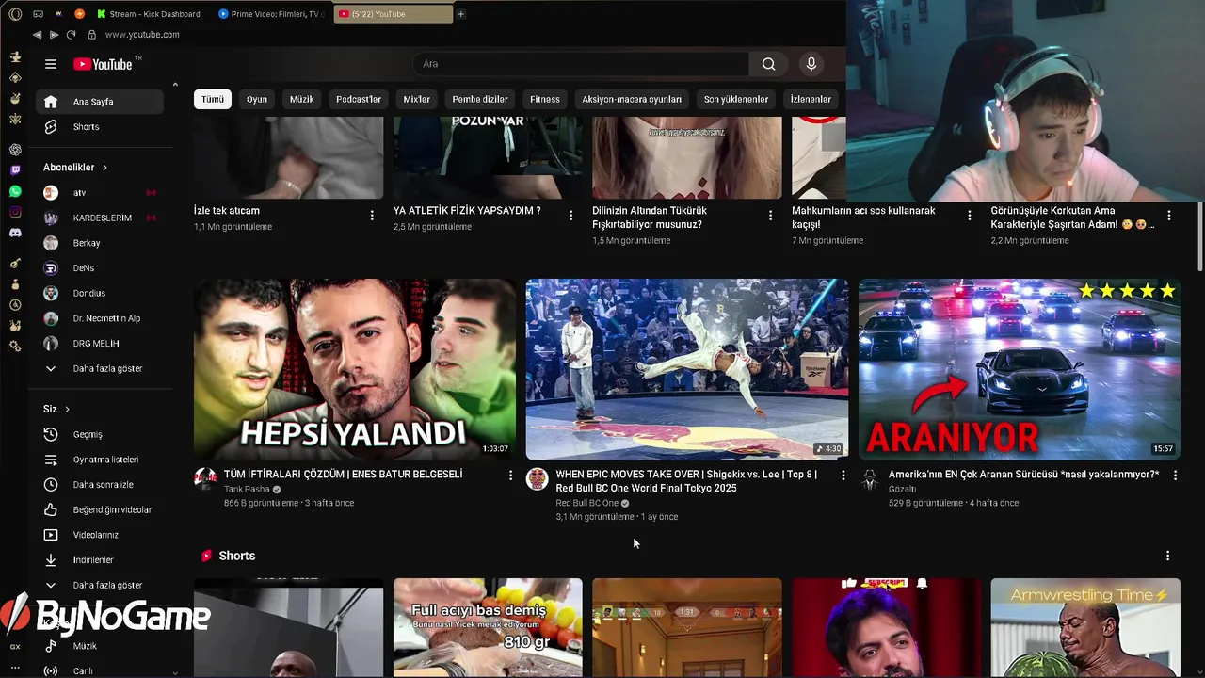Open the Tarık Pasha channel link
The height and width of the screenshot is (678, 1205).
click(x=247, y=490)
